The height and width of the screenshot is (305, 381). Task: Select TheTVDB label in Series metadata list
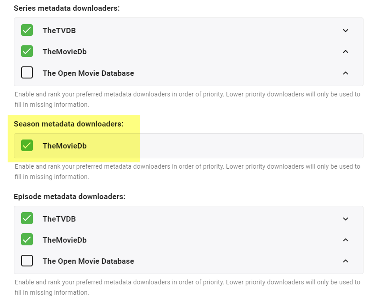[x=59, y=30]
